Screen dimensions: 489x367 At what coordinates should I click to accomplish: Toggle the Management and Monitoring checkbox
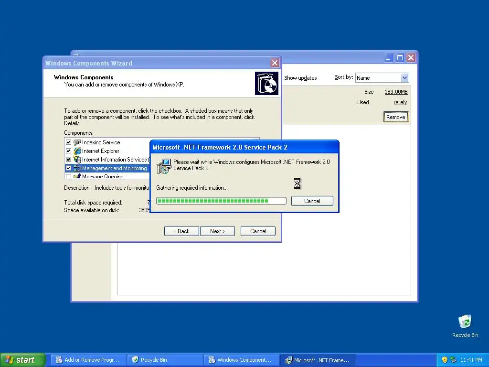(69, 168)
